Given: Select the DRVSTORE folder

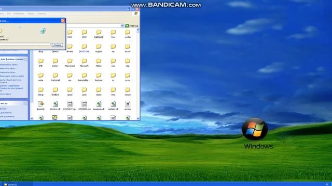Looking at the screenshot, I should 84,48.
